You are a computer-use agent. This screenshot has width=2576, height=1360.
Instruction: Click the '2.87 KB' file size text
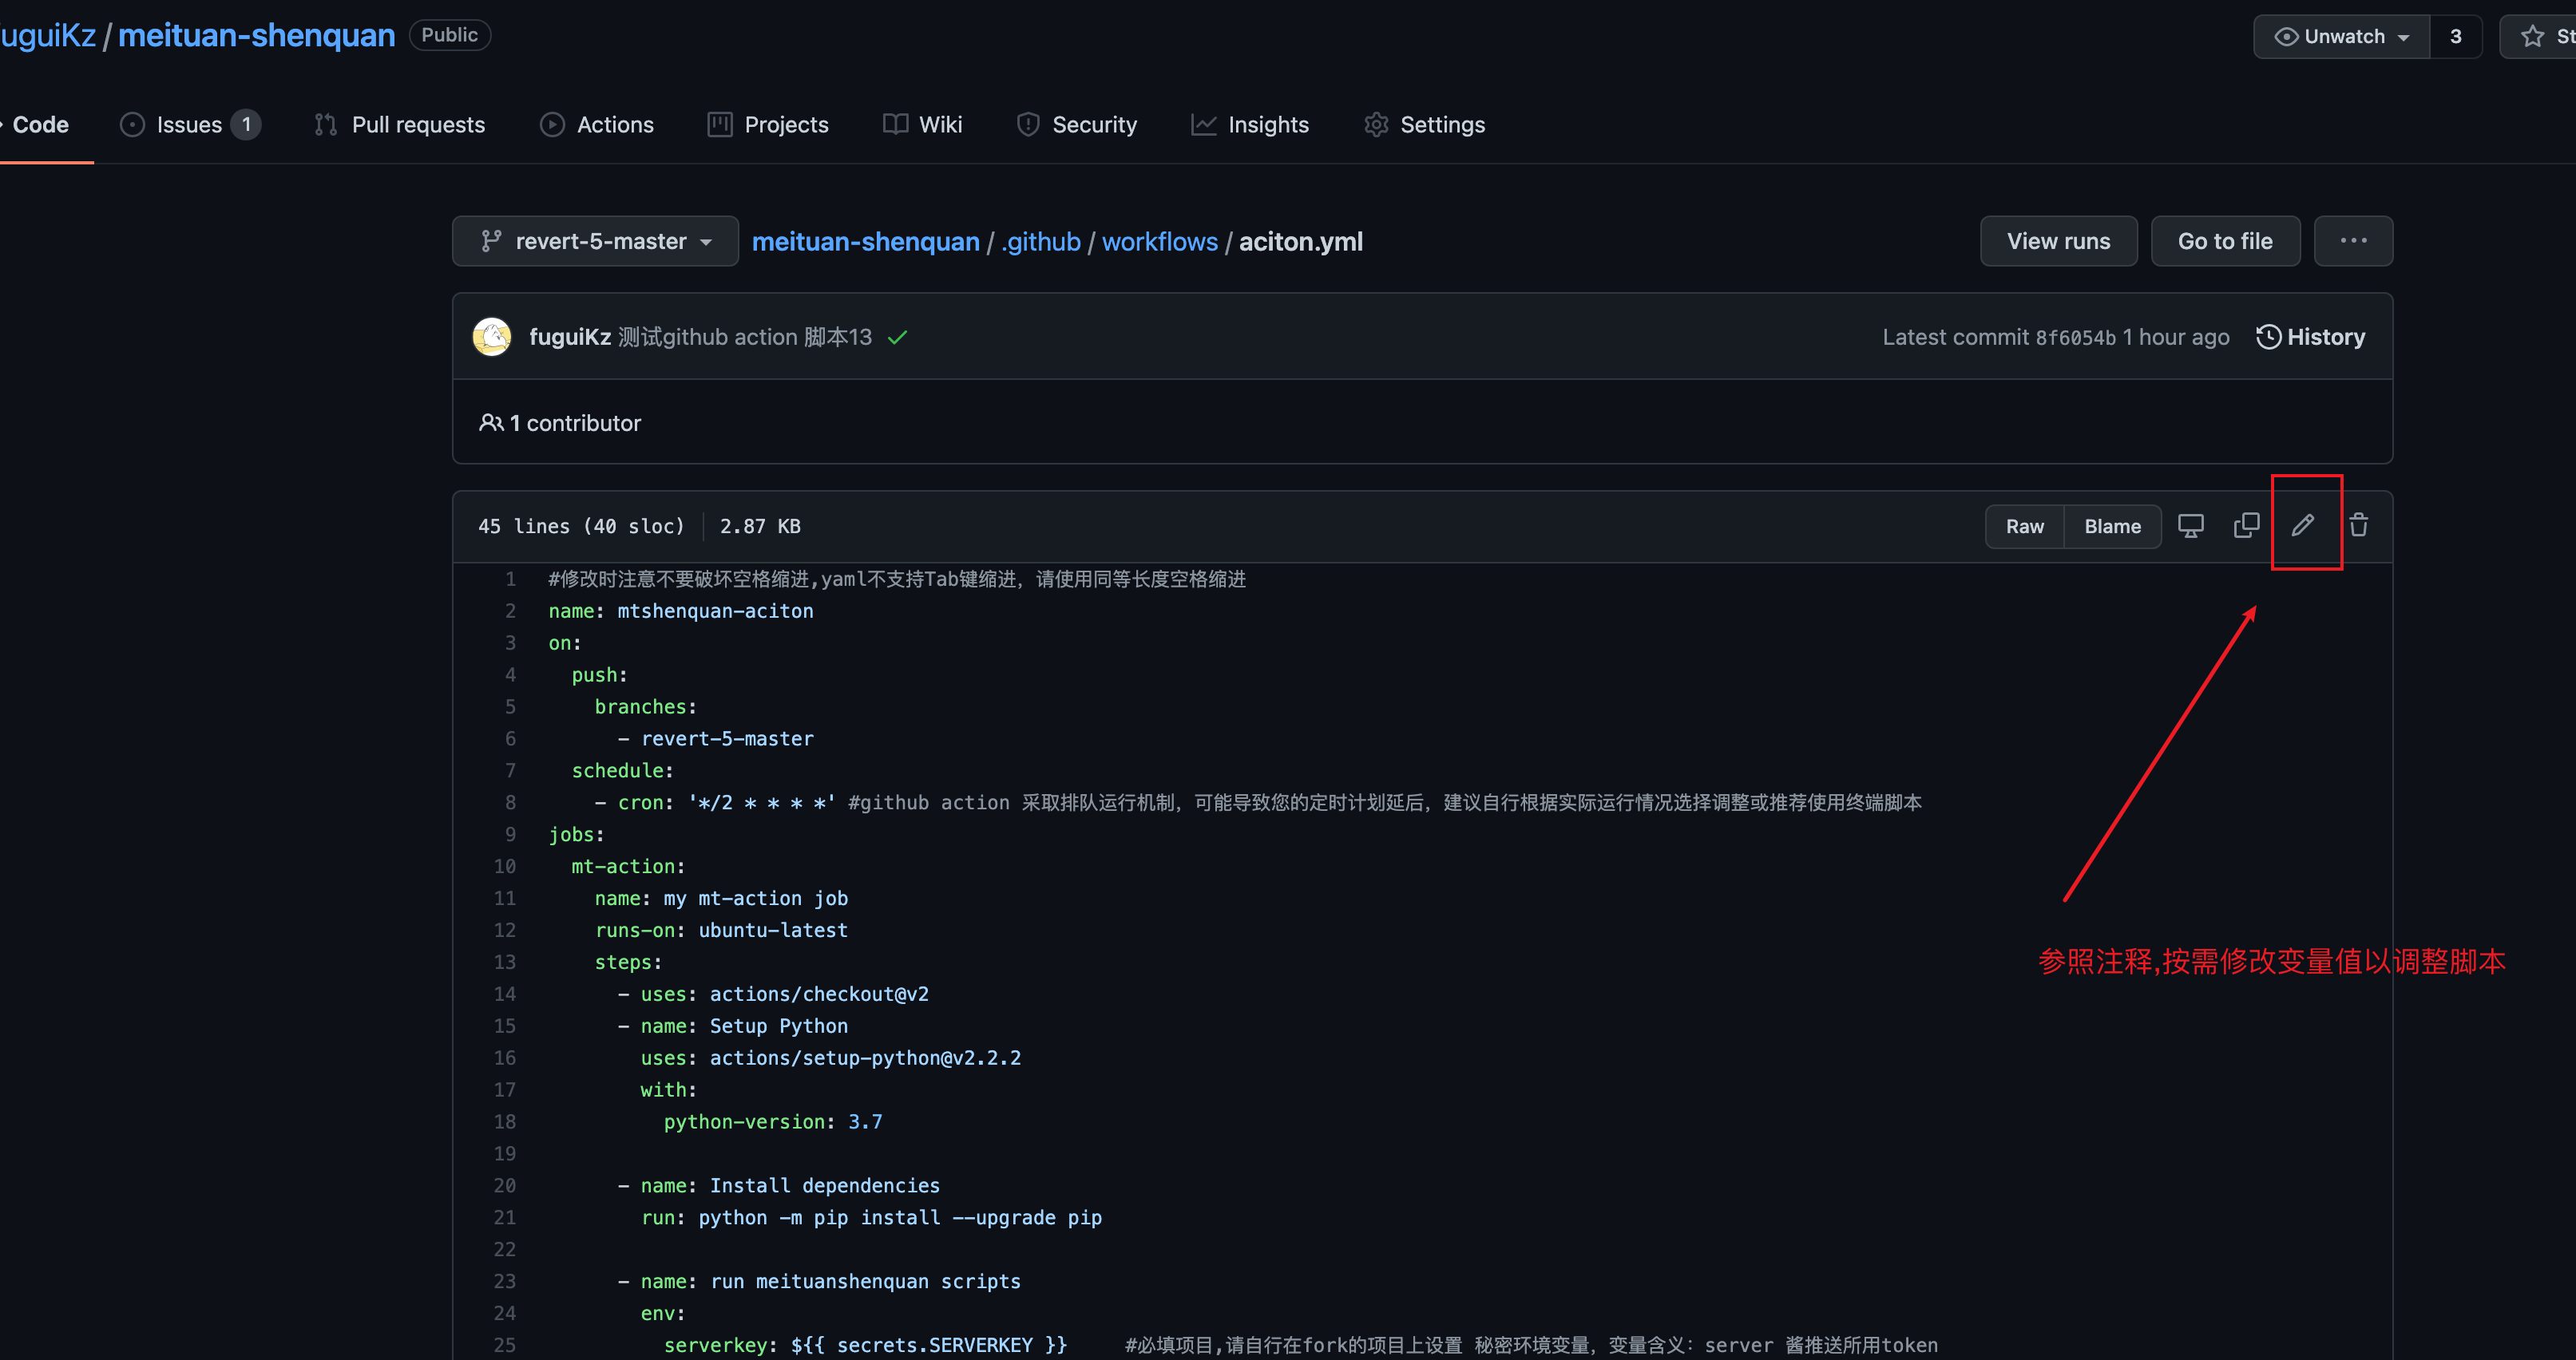(x=760, y=527)
